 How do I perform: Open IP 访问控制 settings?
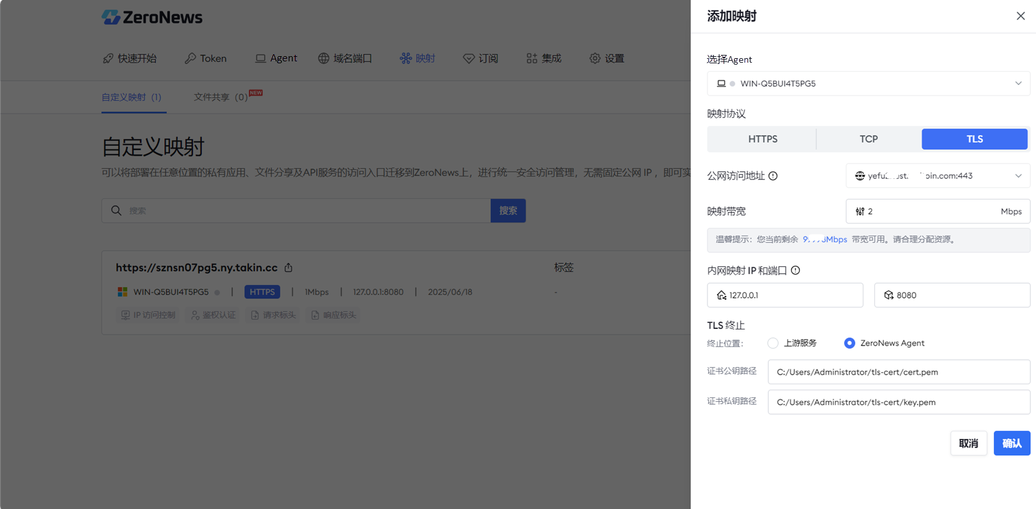[148, 315]
